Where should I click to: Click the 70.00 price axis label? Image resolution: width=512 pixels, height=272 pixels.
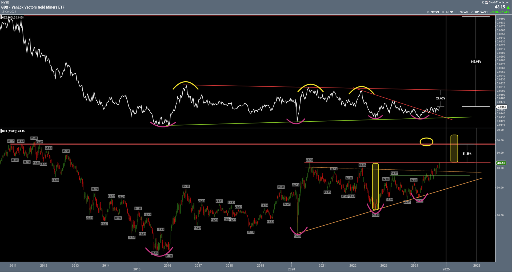pos(500,130)
